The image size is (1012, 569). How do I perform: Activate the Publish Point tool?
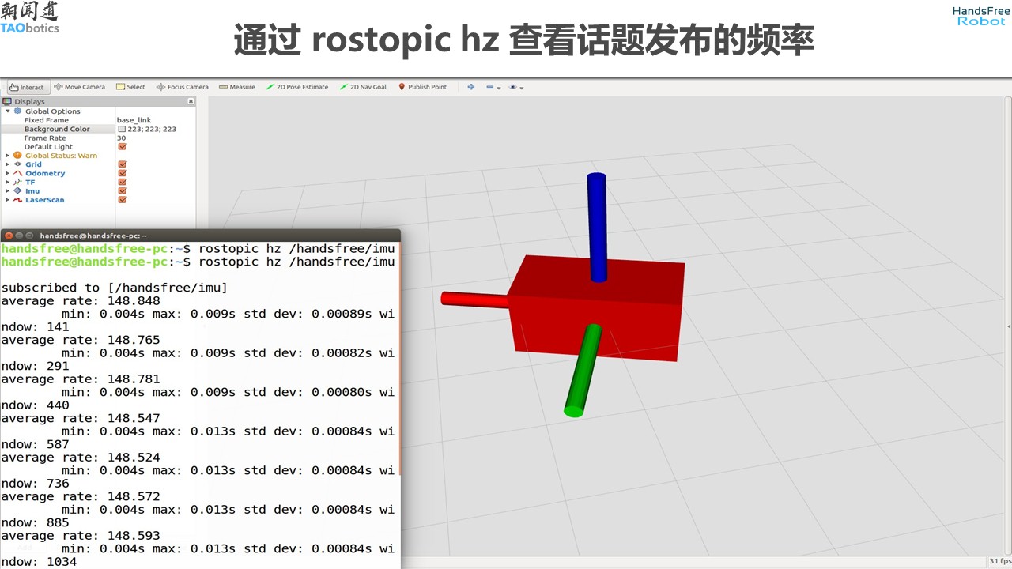pyautogui.click(x=422, y=87)
